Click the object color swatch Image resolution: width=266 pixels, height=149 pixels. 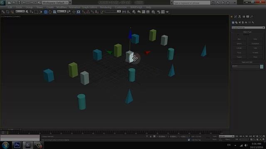coord(261,67)
